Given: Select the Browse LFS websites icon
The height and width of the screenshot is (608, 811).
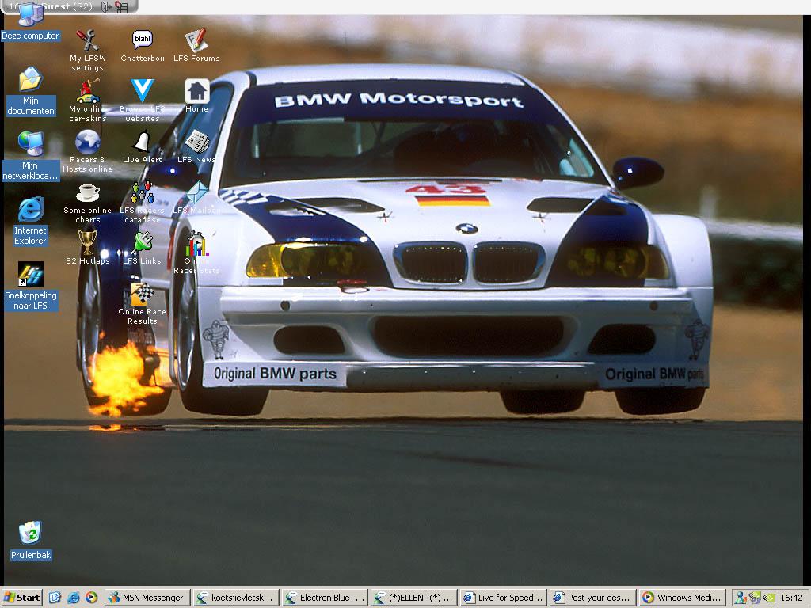Looking at the screenshot, I should (143, 90).
